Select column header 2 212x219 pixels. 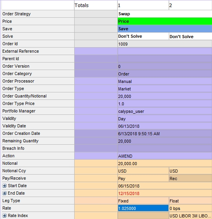click(x=190, y=5)
